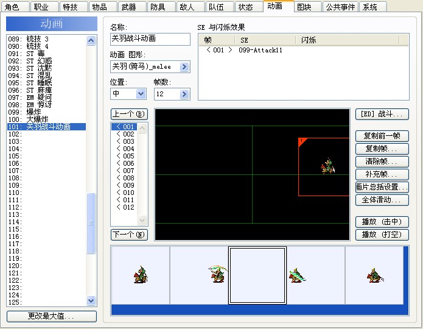Click frame list scroll down arrow
This screenshot has height=329, width=423.
pos(142,220)
